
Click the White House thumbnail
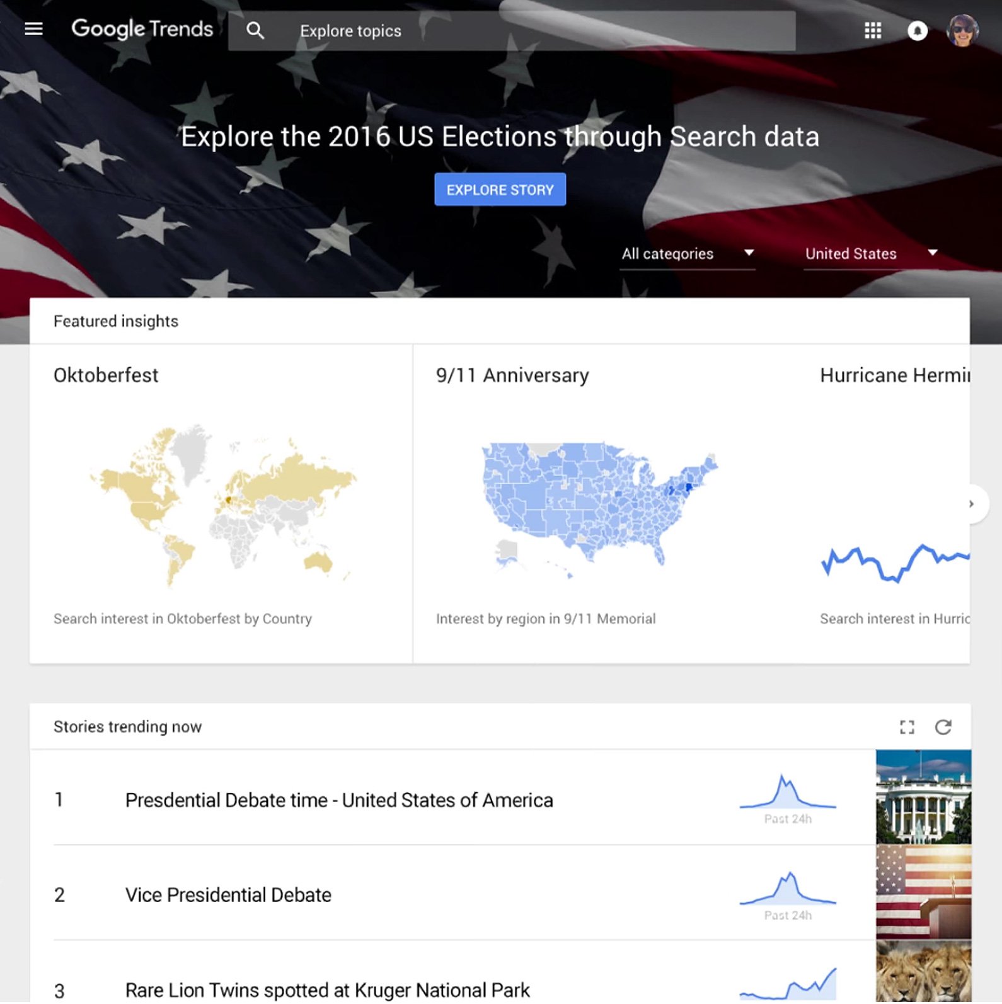(923, 797)
